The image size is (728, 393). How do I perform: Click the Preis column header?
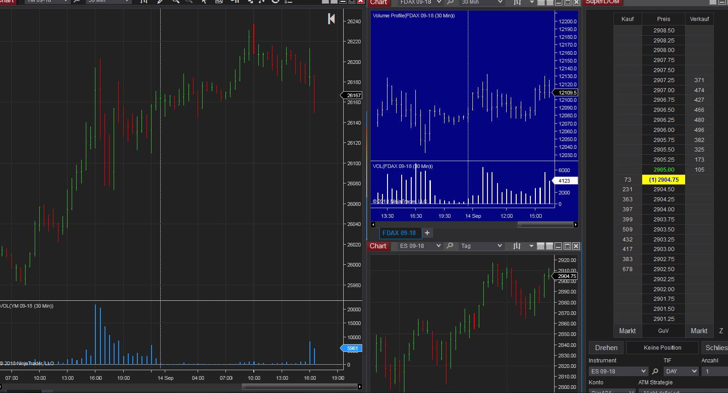coord(664,19)
